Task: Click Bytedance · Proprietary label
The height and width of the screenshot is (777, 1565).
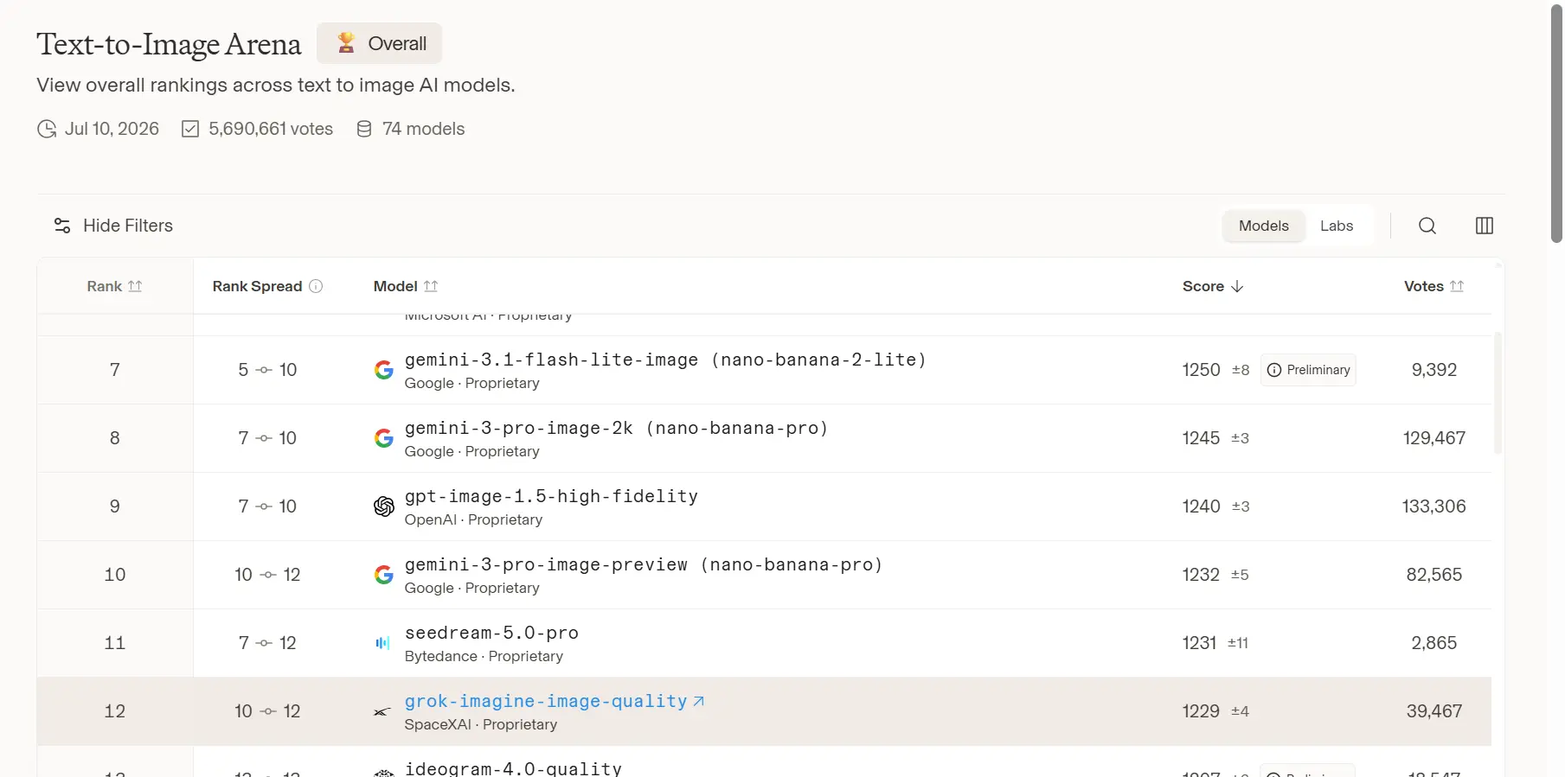Action: point(484,656)
